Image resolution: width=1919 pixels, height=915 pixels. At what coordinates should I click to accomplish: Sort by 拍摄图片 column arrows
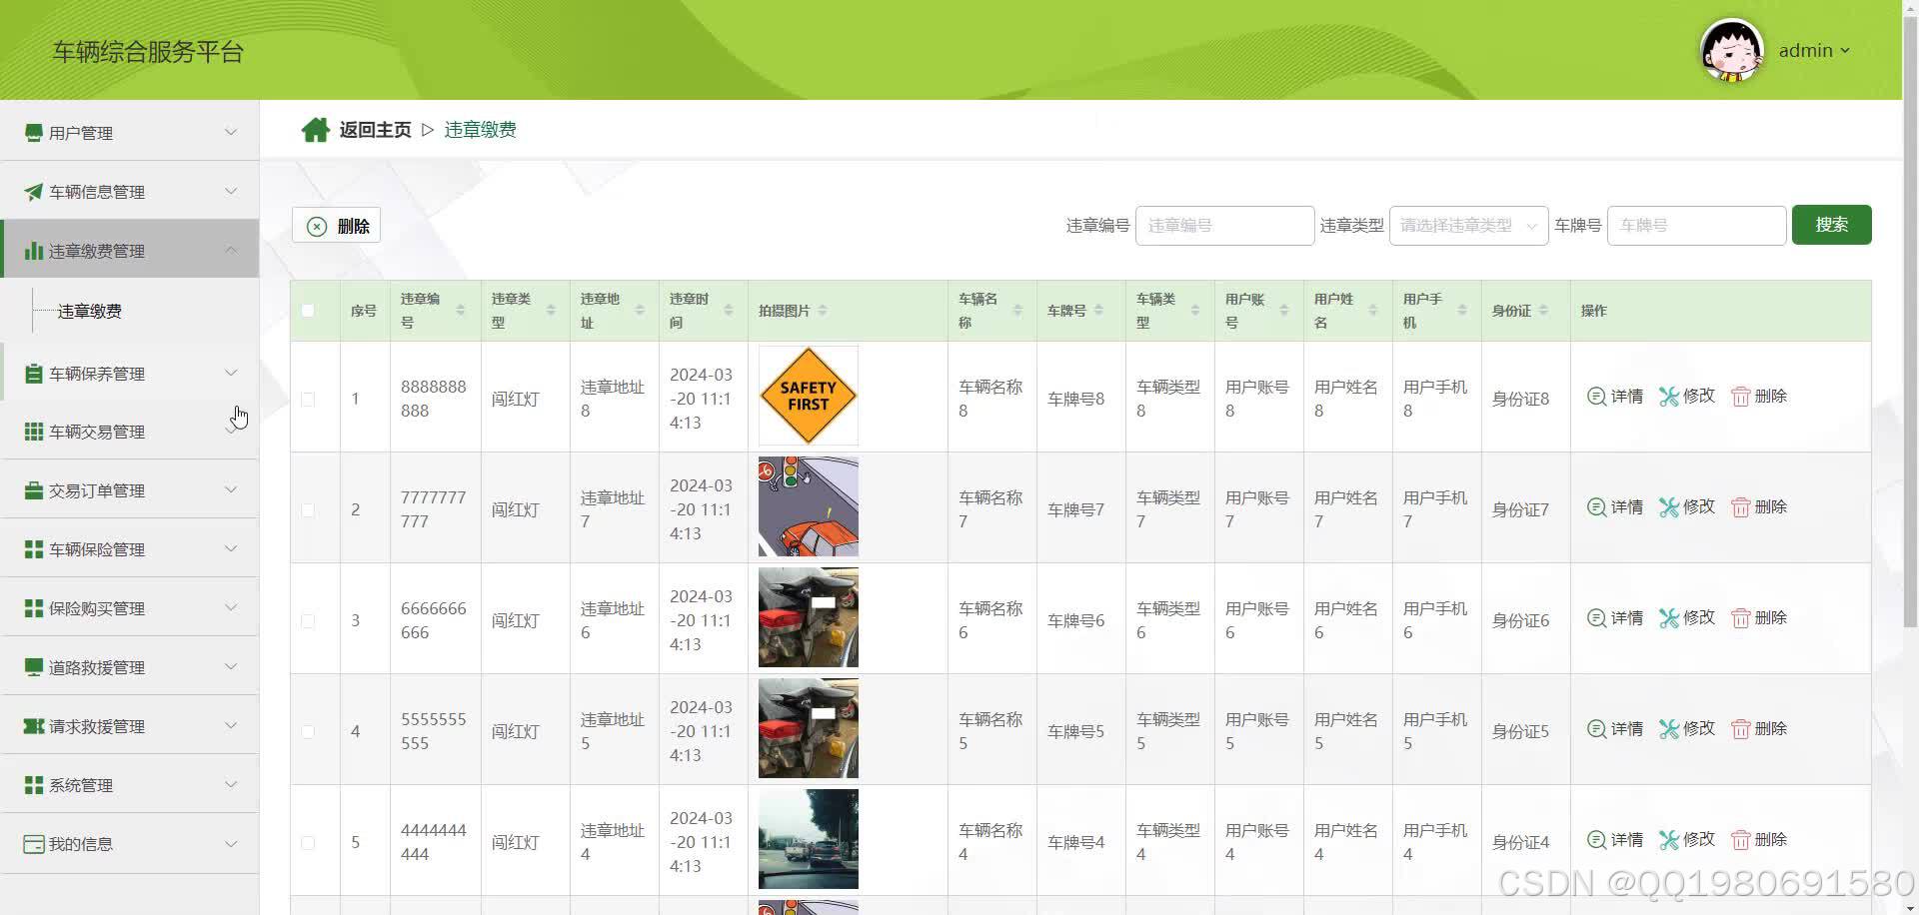pos(822,311)
